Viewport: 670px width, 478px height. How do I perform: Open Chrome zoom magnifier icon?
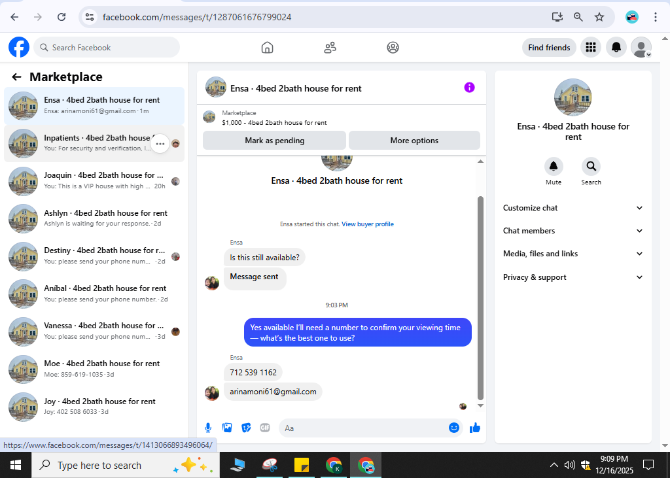coord(578,17)
